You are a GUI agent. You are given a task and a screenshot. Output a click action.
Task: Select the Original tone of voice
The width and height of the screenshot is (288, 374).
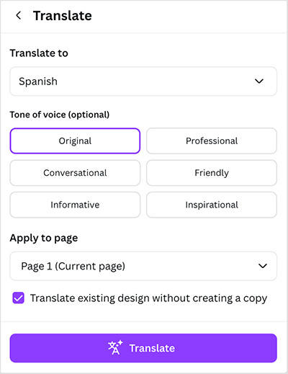[75, 141]
